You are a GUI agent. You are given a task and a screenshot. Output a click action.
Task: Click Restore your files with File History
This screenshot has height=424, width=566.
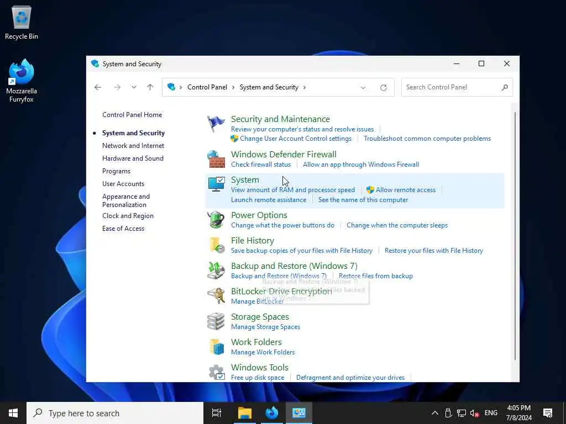tap(433, 251)
